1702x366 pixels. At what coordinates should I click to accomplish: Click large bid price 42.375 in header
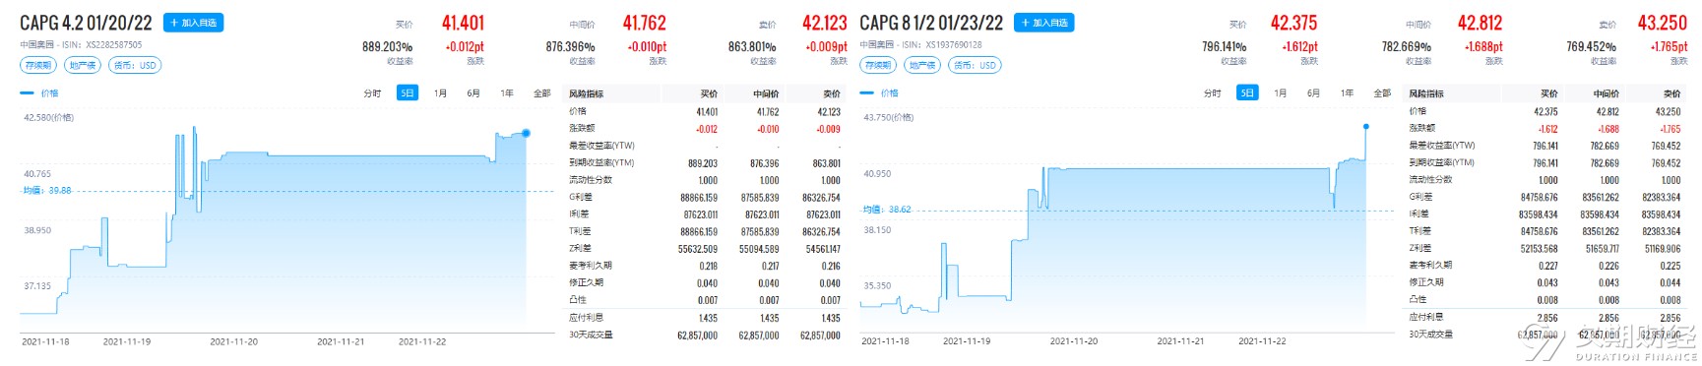pos(1293,23)
